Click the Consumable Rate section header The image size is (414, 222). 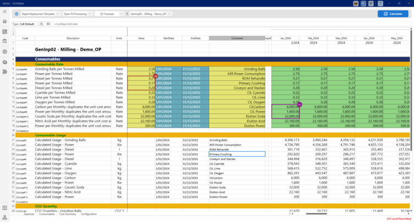(x=49, y=64)
